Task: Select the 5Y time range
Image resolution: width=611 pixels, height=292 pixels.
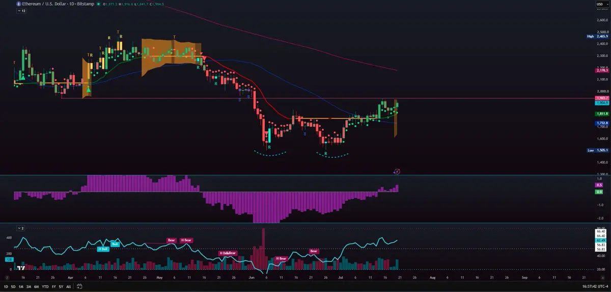Action: click(61, 286)
